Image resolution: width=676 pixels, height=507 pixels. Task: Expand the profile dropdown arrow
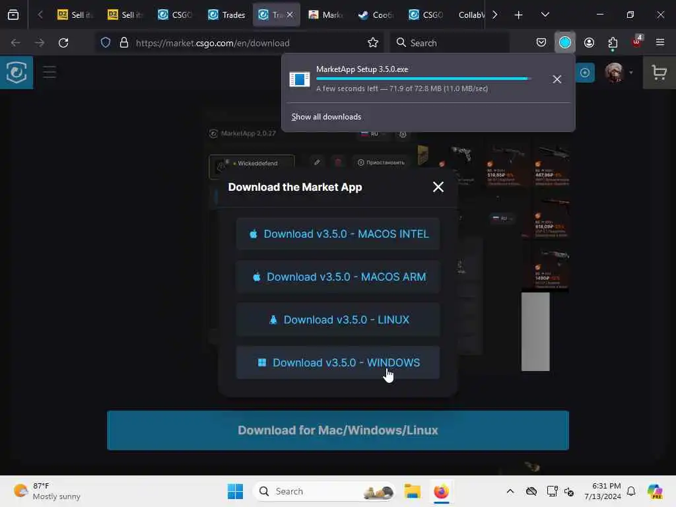pyautogui.click(x=631, y=73)
